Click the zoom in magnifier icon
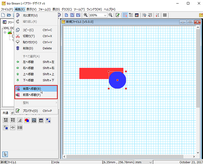203x164 pixels. (x=86, y=15)
